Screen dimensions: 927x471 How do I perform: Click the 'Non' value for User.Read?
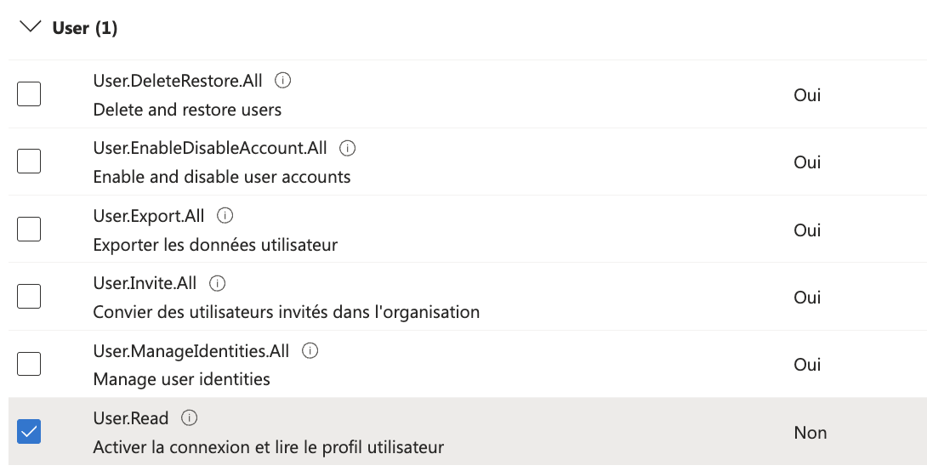pyautogui.click(x=810, y=433)
